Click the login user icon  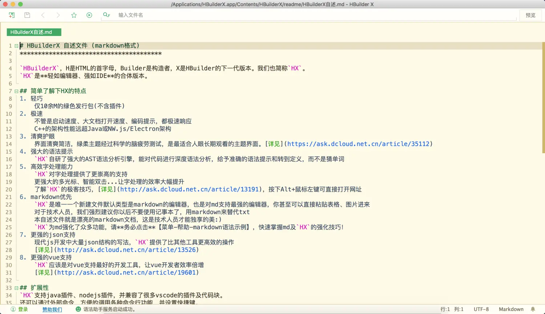[13, 309]
